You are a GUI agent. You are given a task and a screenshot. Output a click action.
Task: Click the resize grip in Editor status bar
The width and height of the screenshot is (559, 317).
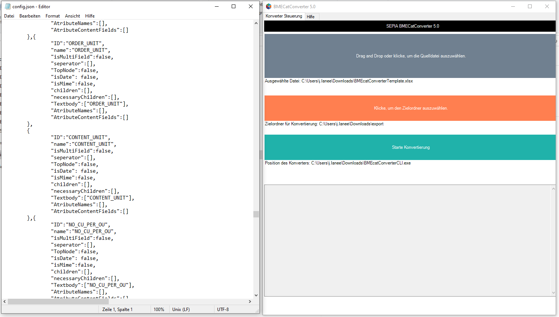click(257, 311)
